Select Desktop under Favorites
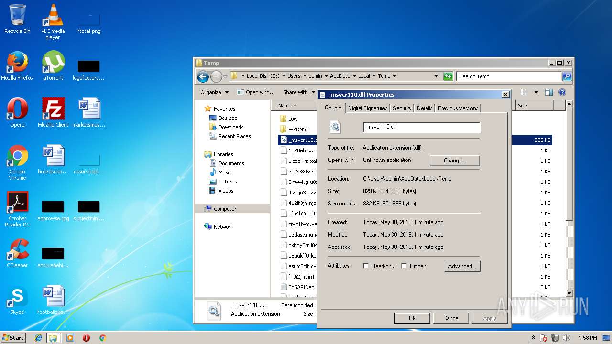Image resolution: width=612 pixels, height=344 pixels. pos(223,118)
